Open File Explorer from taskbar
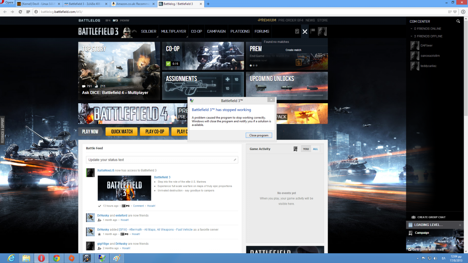468x263 pixels. pyautogui.click(x=26, y=258)
